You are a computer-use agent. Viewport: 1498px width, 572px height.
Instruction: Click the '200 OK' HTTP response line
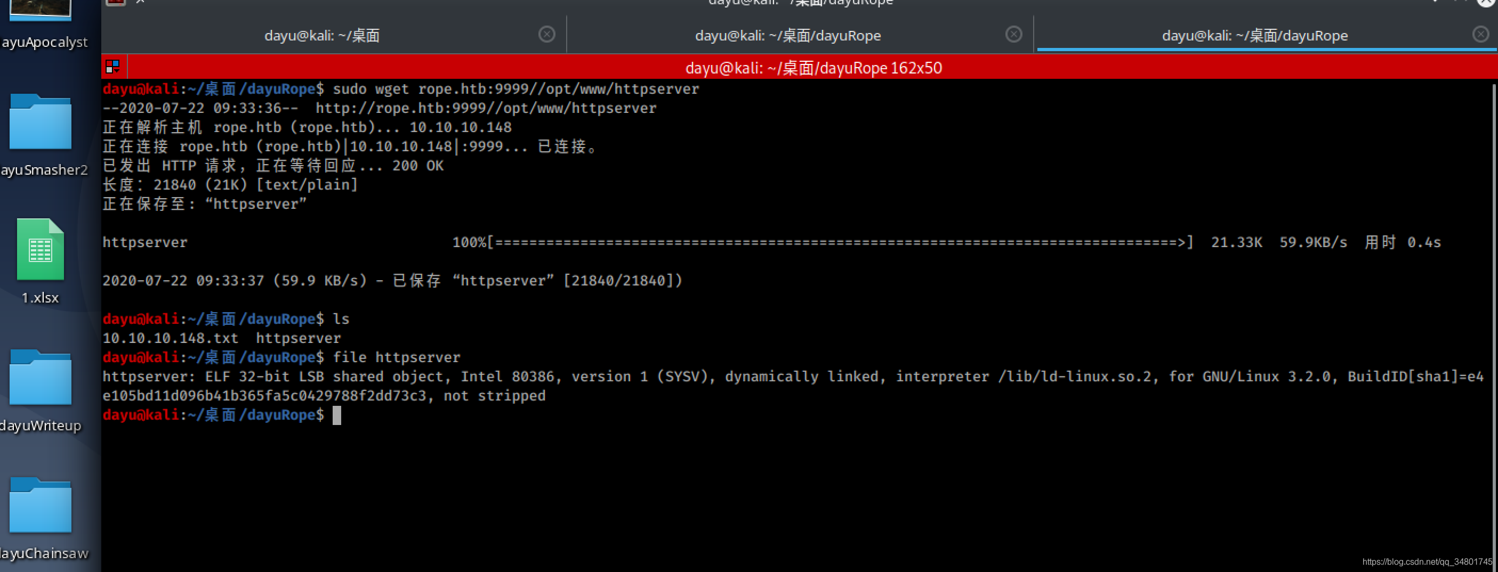[x=273, y=166]
